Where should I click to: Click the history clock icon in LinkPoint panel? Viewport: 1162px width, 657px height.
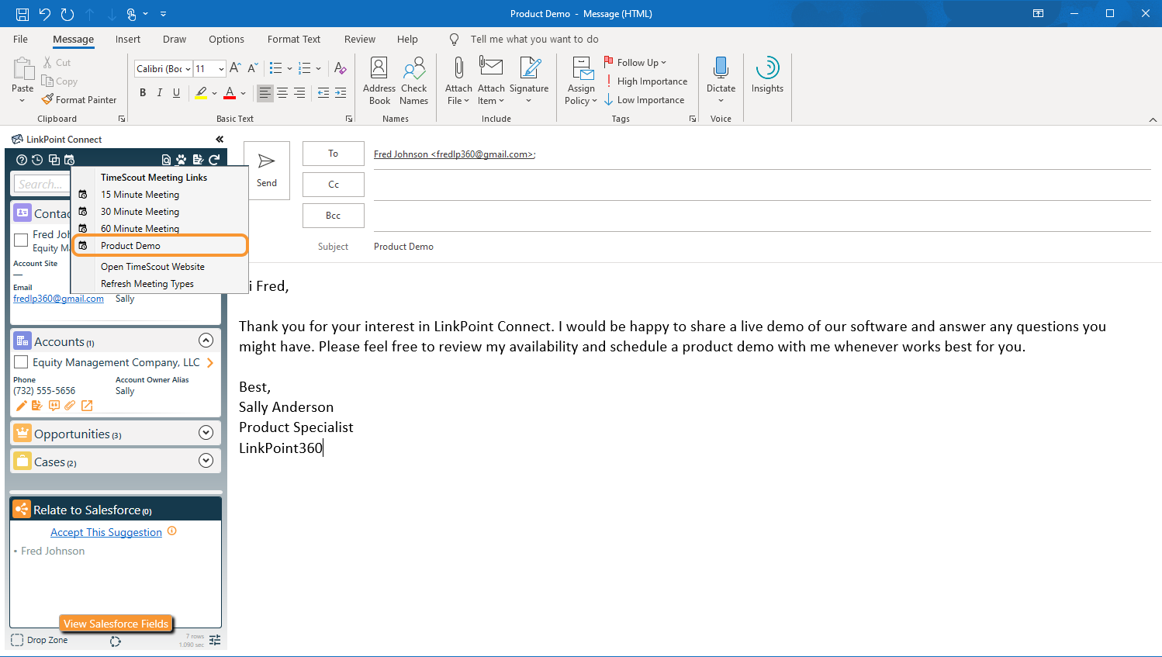click(x=37, y=160)
